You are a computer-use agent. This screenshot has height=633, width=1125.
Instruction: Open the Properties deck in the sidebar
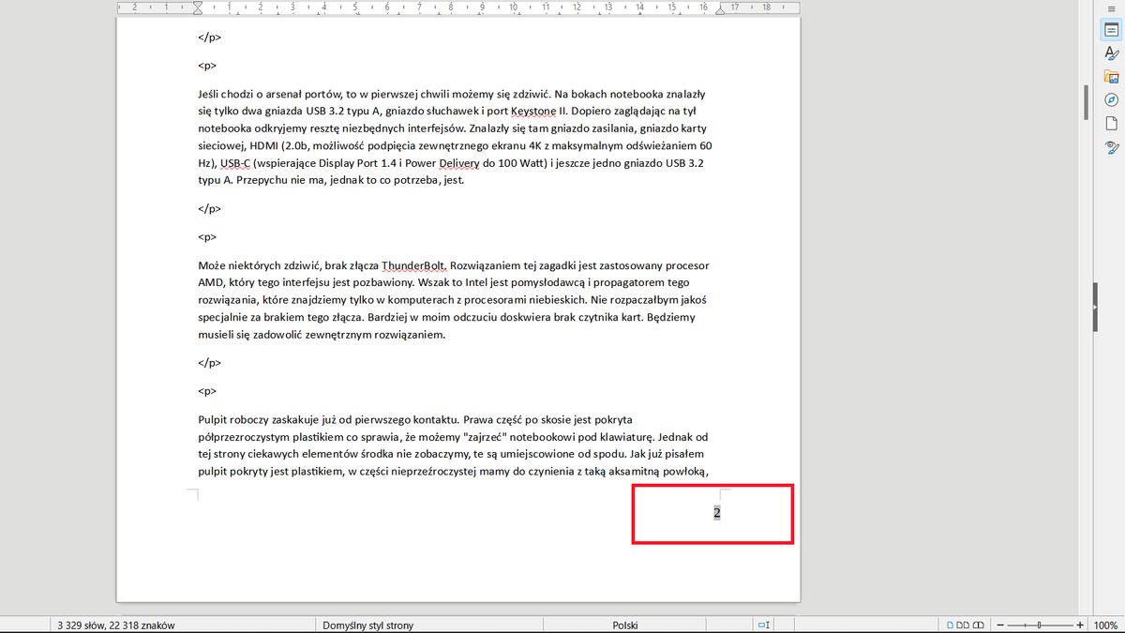pyautogui.click(x=1110, y=29)
